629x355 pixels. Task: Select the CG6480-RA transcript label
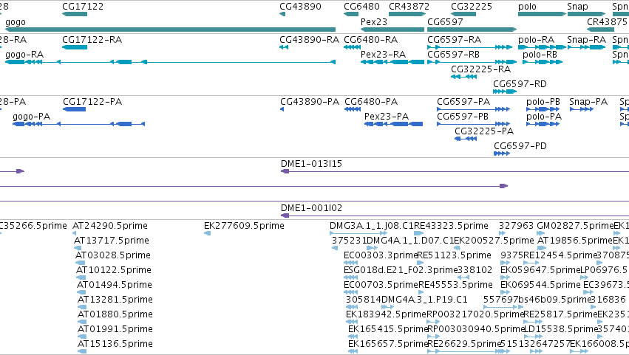370,40
